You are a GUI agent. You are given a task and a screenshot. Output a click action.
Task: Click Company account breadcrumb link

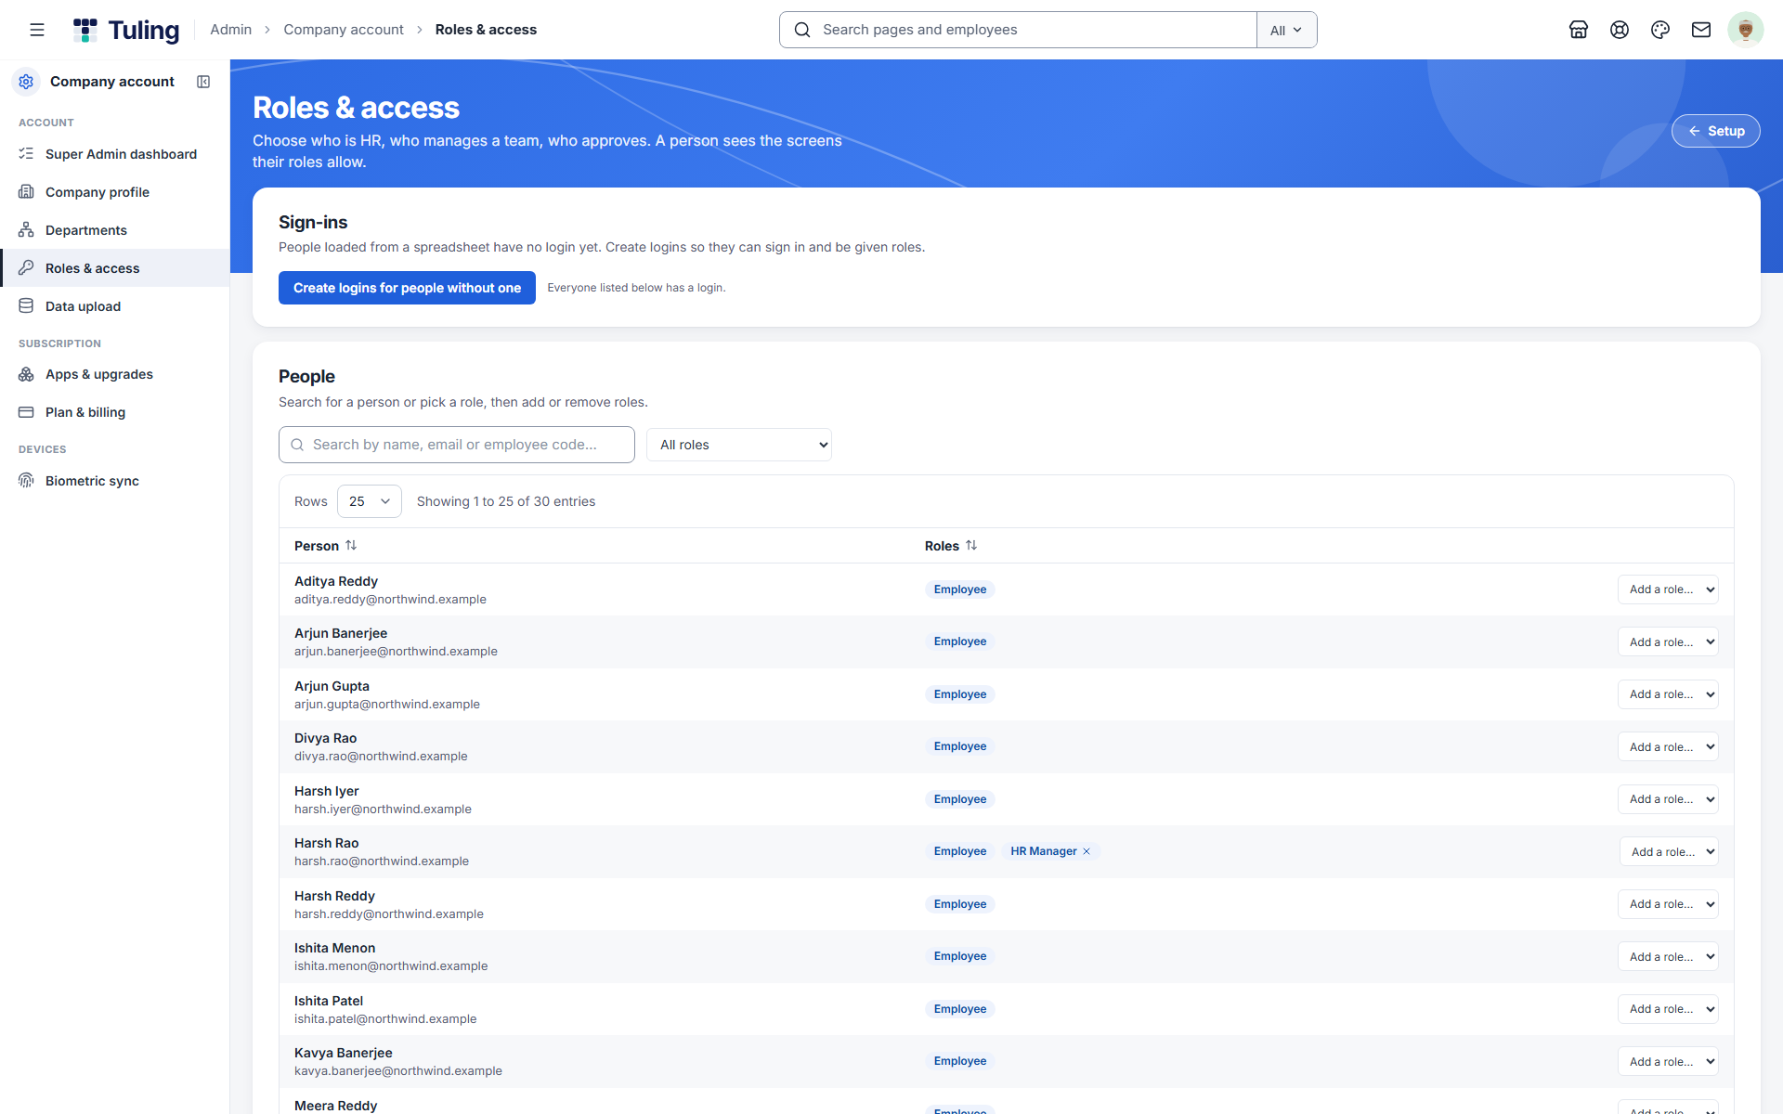click(344, 30)
